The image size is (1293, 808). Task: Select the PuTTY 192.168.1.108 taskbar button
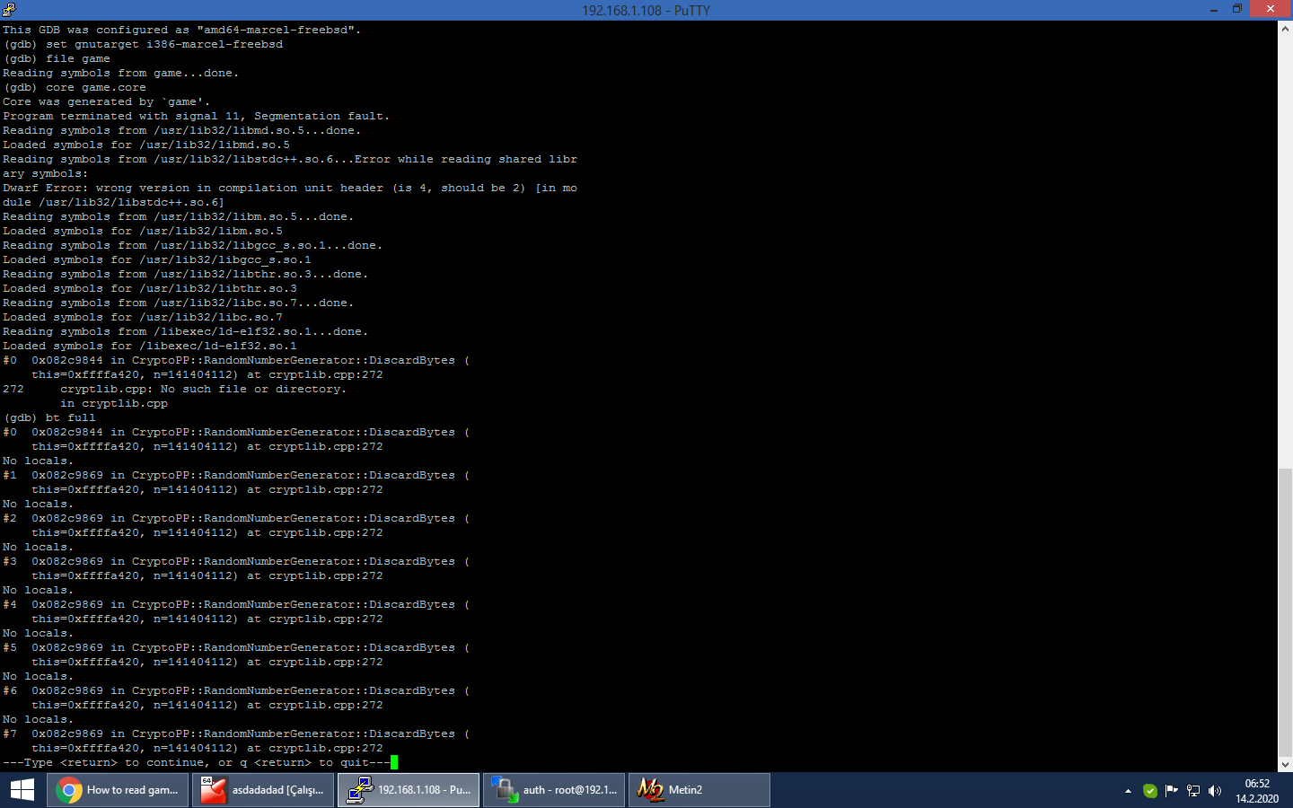[409, 790]
